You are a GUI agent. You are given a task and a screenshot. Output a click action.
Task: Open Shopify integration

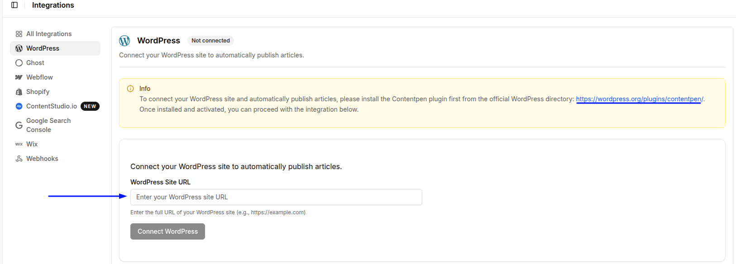click(x=55, y=92)
